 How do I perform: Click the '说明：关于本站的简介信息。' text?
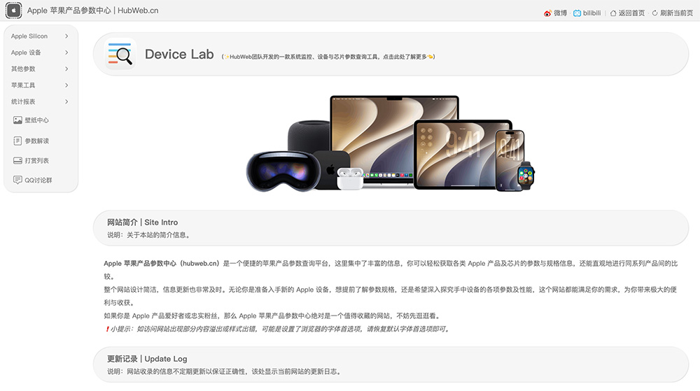[150, 235]
